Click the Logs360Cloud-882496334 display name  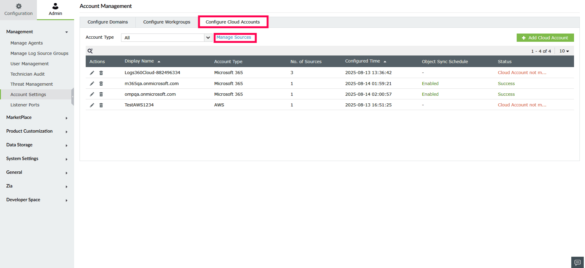click(152, 73)
